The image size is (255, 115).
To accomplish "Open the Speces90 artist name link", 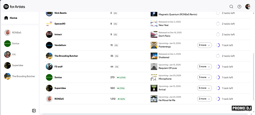I will pyautogui.click(x=60, y=24).
